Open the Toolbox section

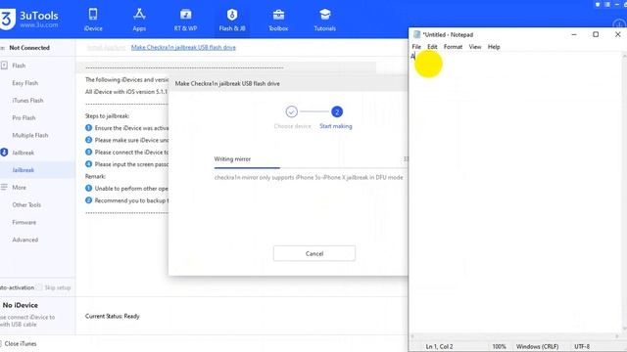[x=278, y=20]
